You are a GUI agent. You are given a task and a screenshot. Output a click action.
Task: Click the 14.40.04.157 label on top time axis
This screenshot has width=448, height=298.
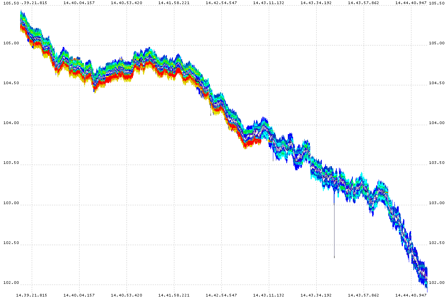coord(79,3)
